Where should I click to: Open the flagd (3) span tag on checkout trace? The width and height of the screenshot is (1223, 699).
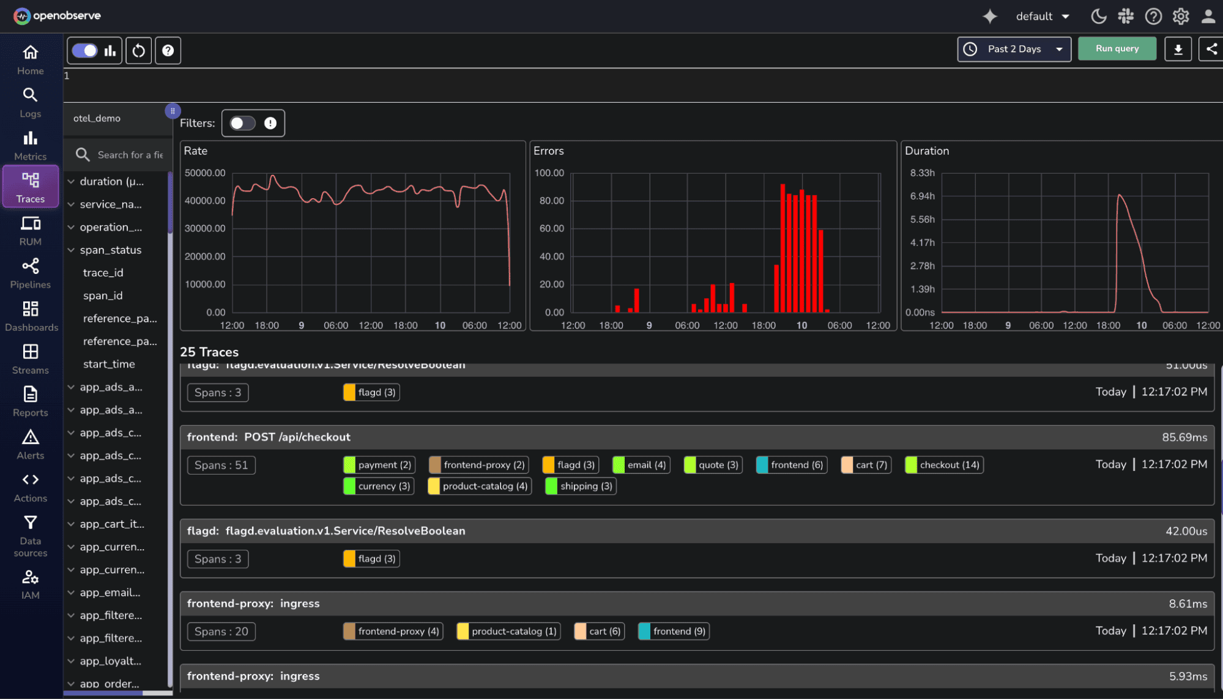coord(570,465)
